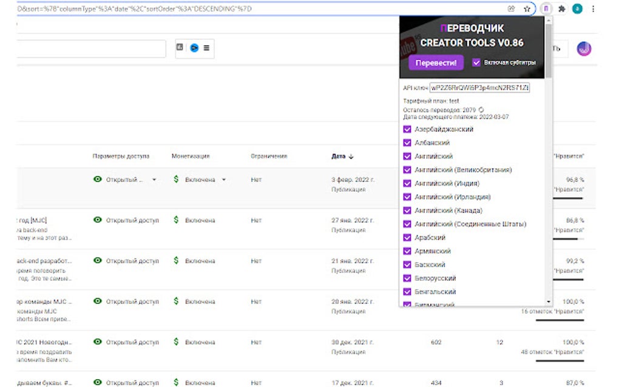This screenshot has width=619, height=387.
Task: Click the dollar monetization icon on the first video row
Action: point(176,179)
